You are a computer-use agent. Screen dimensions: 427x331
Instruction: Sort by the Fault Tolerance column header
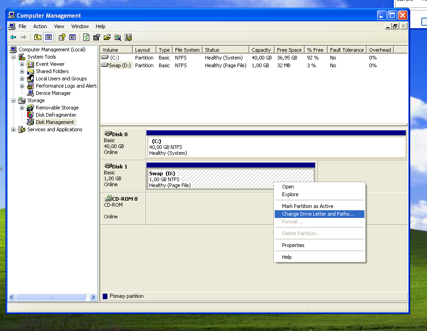click(347, 50)
